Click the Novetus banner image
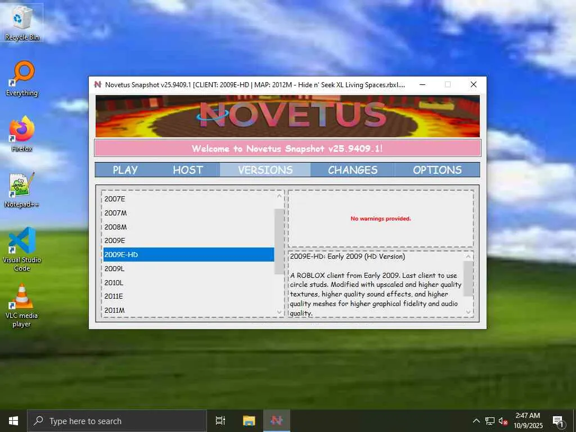This screenshot has width=576, height=432. pos(287,116)
